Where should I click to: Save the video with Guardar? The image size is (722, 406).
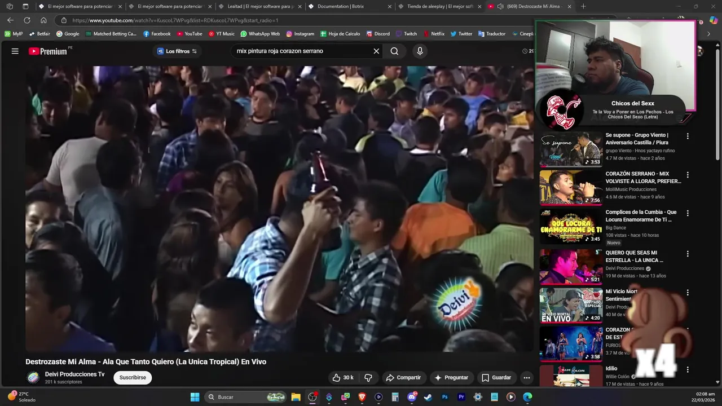click(x=496, y=377)
